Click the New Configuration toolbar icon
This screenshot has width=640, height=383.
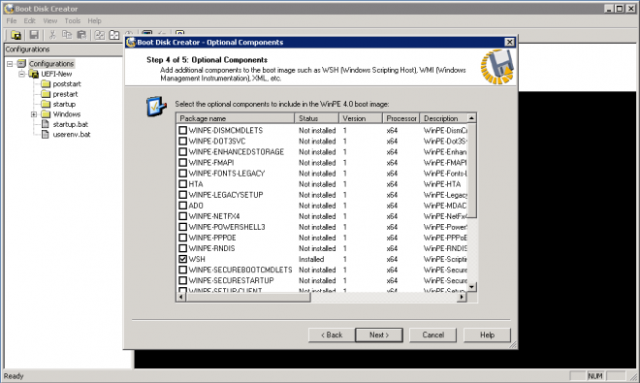(x=16, y=35)
